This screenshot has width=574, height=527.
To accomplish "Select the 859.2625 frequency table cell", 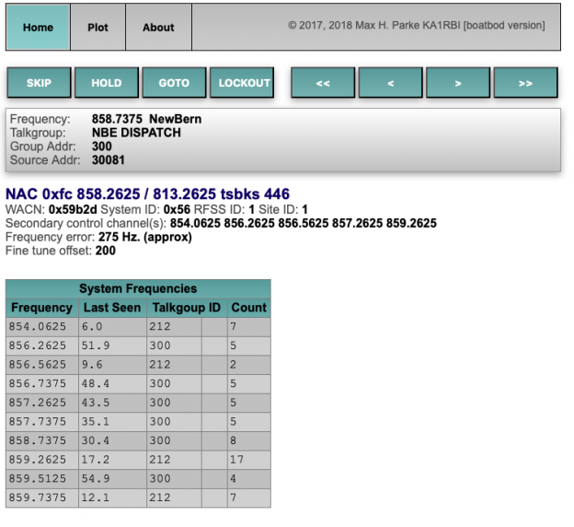I will pyautogui.click(x=41, y=461).
